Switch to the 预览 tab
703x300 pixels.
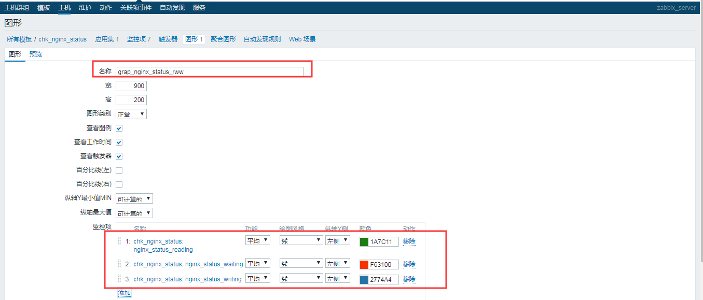[x=36, y=54]
